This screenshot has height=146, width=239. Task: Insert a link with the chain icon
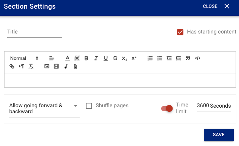click(x=12, y=66)
